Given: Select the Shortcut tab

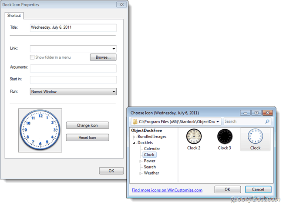Looking at the screenshot, I should pos(14,16).
